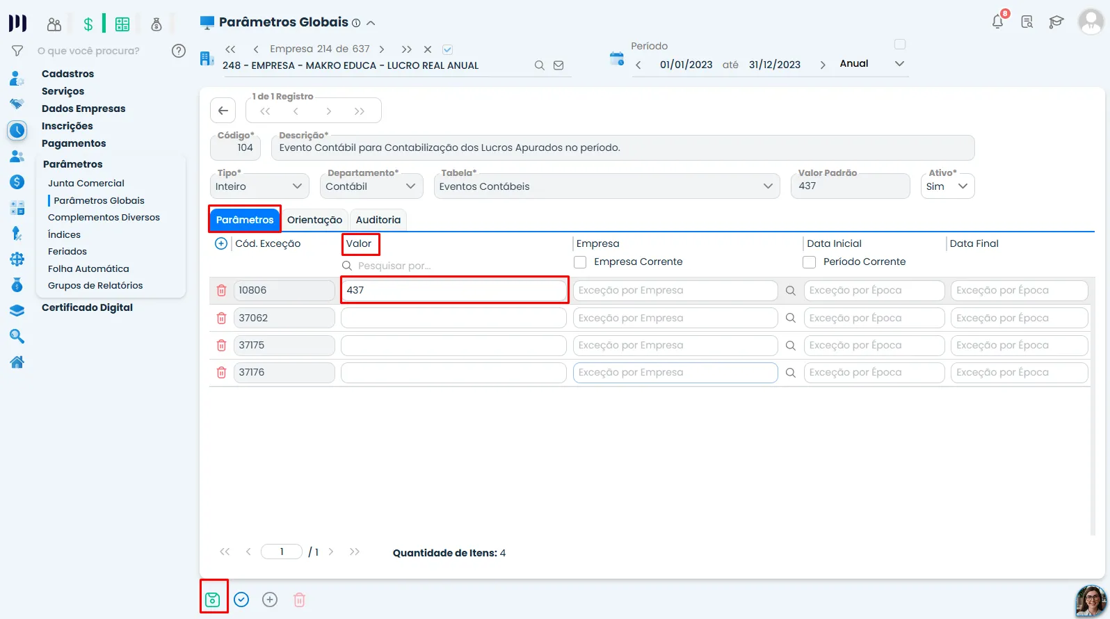Delete exception row 37176

coord(221,372)
